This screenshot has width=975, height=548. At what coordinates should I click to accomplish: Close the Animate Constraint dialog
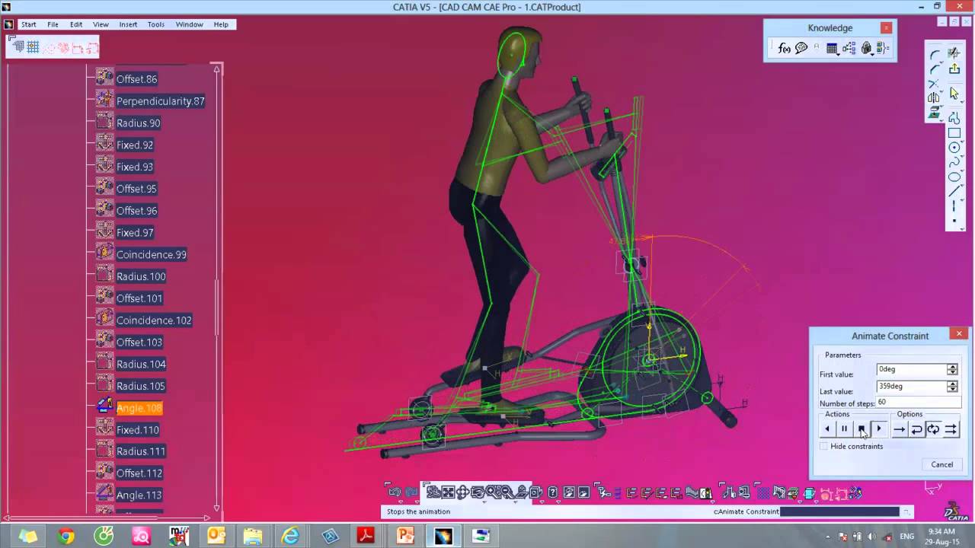tap(959, 333)
